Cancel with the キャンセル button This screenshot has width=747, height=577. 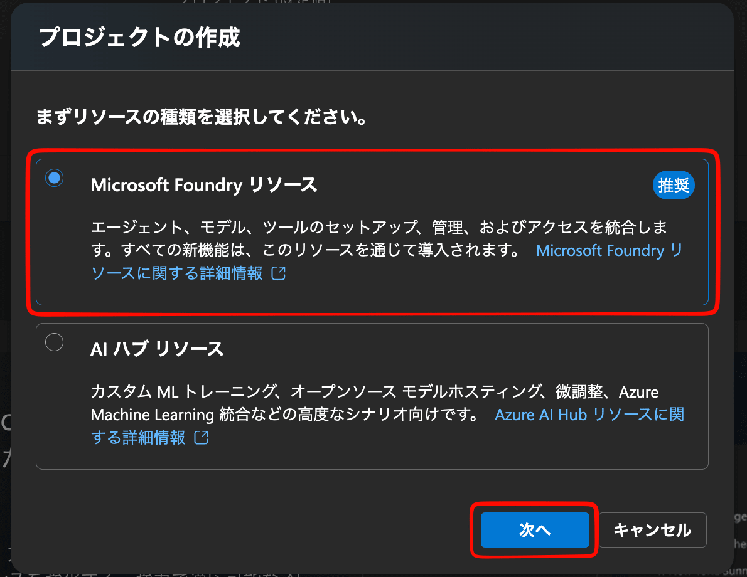tap(652, 530)
